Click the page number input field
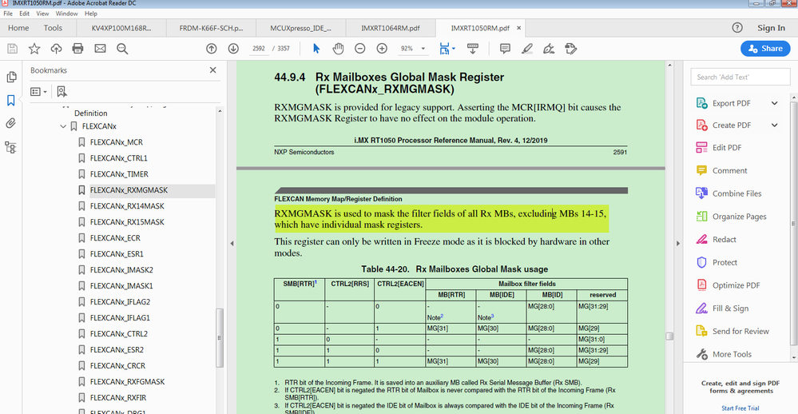This screenshot has height=414, width=798. (x=259, y=49)
